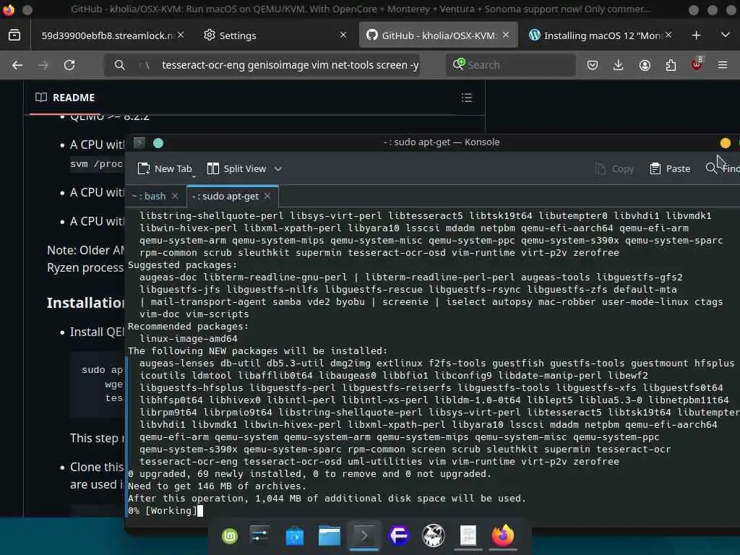This screenshot has width=740, height=555.
Task: Click Konsole window menu terminal icon
Action: (139, 142)
